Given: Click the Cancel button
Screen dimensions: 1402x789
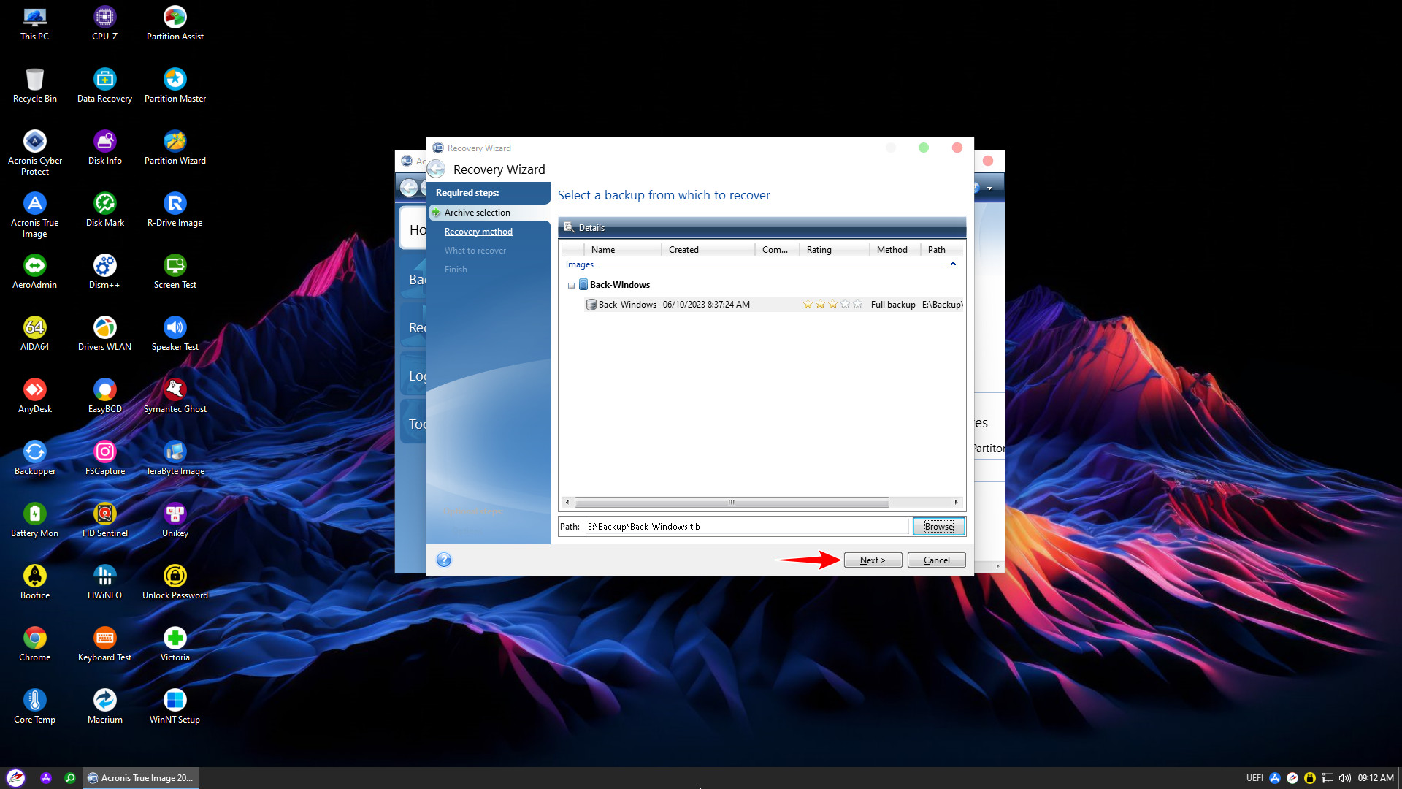Looking at the screenshot, I should coord(936,560).
